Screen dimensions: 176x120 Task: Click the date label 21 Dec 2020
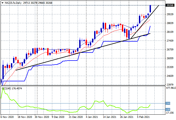pos(76,117)
